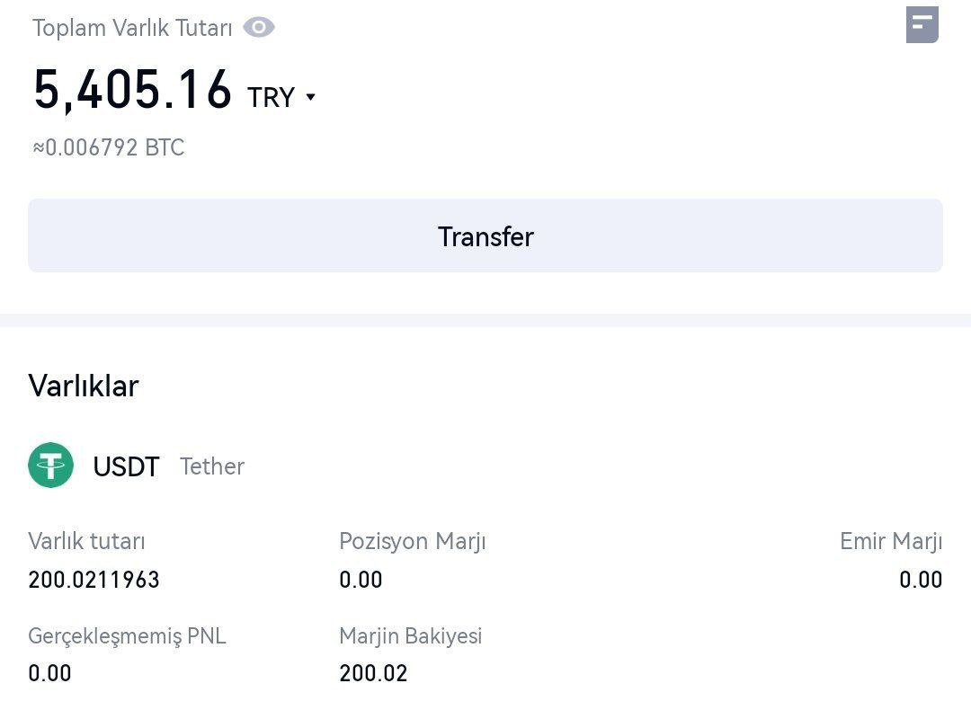Open the Varlıklar section heading
This screenshot has height=701, width=971.
click(x=84, y=386)
